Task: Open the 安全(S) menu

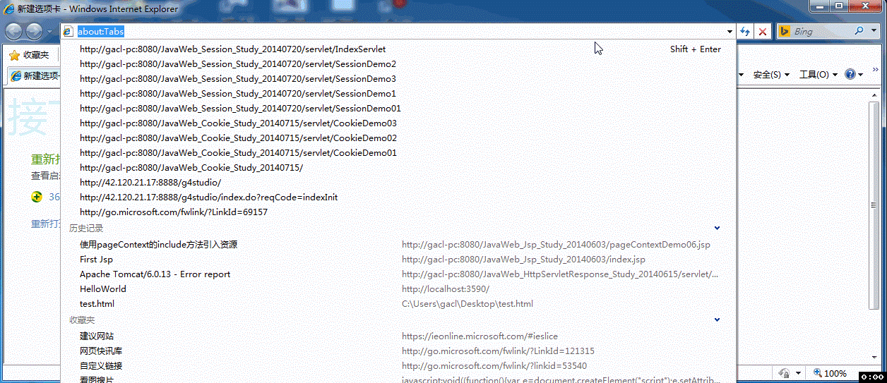Action: tap(771, 75)
